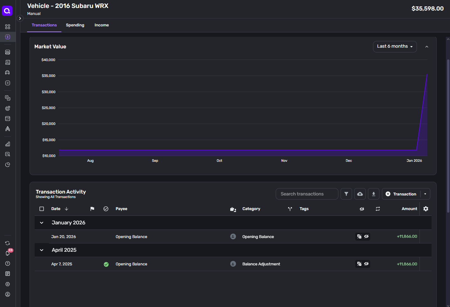This screenshot has width=450, height=307.
Task: Click the add Transaction button
Action: [x=401, y=194]
